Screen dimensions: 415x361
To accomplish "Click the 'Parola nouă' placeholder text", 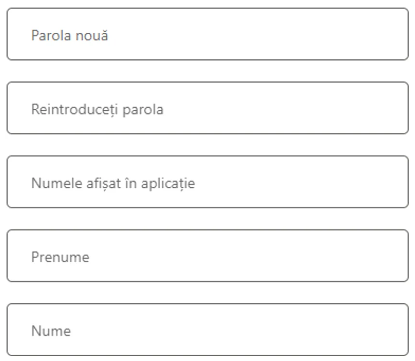I will point(69,35).
